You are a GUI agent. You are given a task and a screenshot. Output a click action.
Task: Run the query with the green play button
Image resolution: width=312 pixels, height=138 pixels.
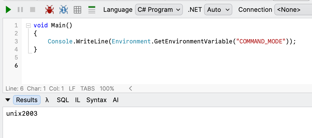8,10
